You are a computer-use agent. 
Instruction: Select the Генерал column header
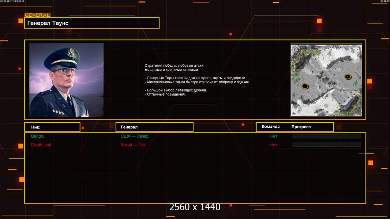(x=154, y=127)
